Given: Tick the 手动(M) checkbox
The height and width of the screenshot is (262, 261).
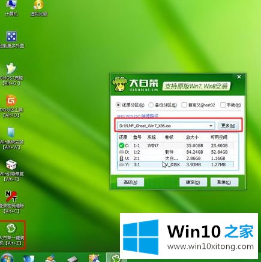Looking at the screenshot, I should [223, 105].
